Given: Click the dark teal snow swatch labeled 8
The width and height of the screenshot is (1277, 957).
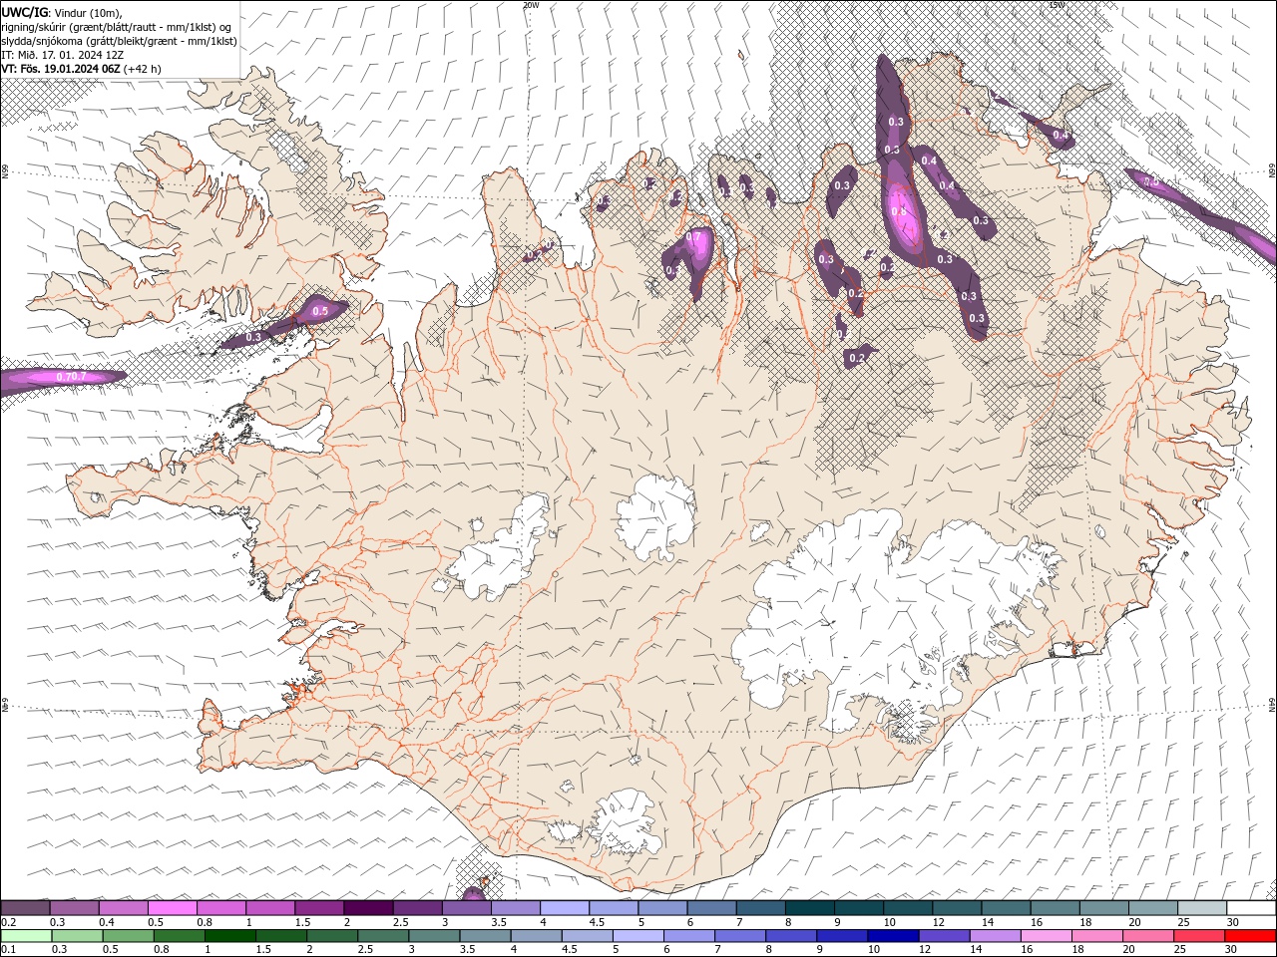Looking at the screenshot, I should pyautogui.click(x=809, y=908).
